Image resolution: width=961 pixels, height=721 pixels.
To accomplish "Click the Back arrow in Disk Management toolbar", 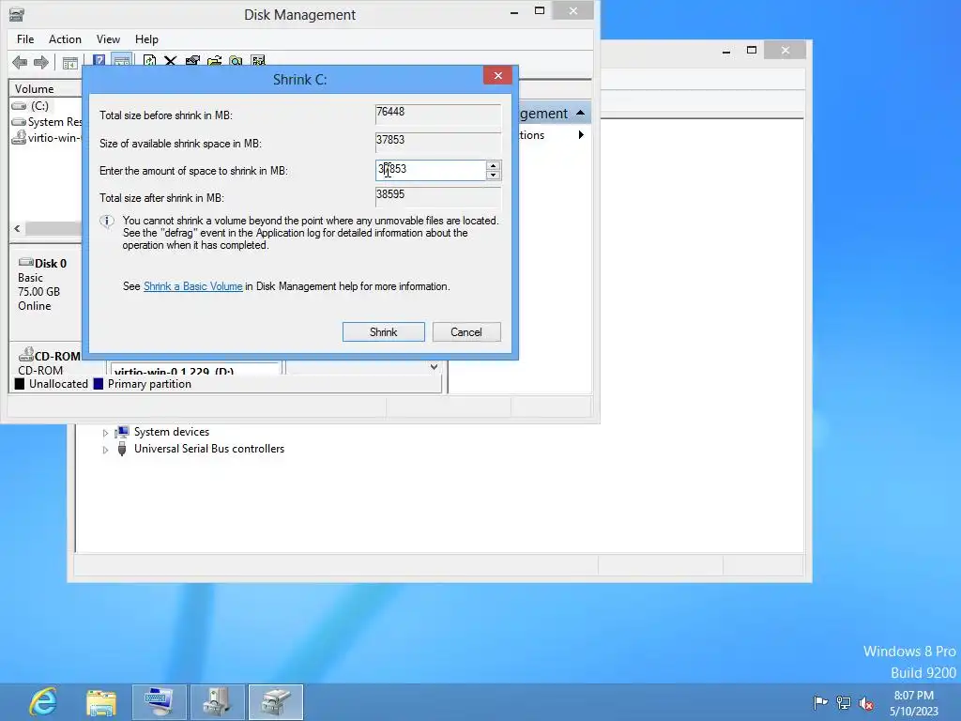I will click(x=20, y=62).
